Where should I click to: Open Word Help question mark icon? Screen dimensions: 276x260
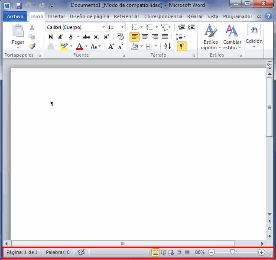pyautogui.click(x=269, y=16)
